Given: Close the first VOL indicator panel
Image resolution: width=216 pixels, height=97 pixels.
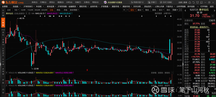Looking at the screenshot, I should coord(173,73).
